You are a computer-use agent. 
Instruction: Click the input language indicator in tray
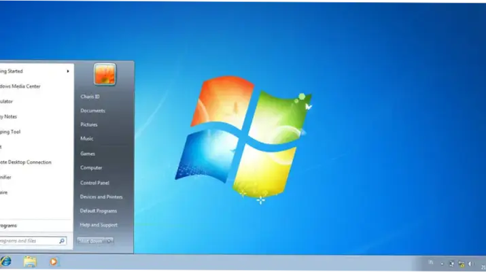click(430, 262)
